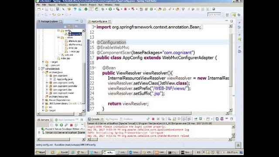Collapse the SchedulerBack project node
Image resolution: width=279 pixels, height=157 pixels.
pyautogui.click(x=39, y=69)
